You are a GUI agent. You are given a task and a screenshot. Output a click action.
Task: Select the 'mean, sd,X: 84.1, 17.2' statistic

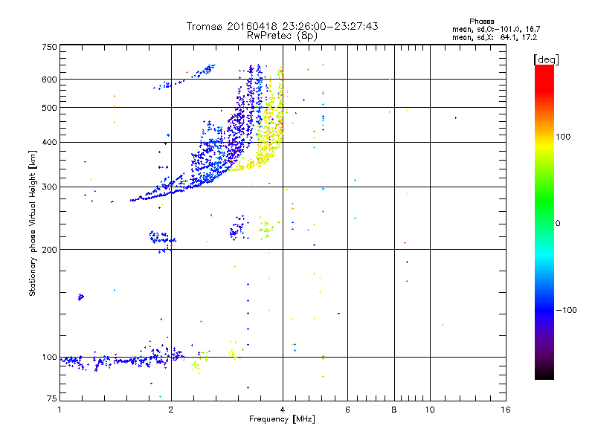coord(495,37)
